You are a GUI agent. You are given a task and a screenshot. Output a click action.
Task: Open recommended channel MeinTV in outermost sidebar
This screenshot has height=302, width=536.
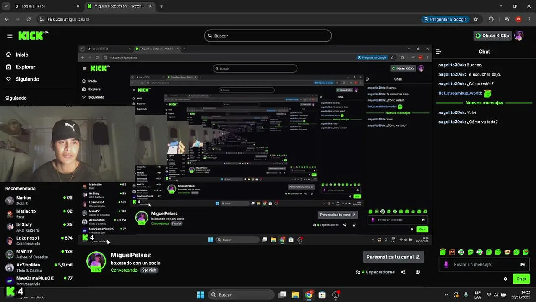(39, 254)
